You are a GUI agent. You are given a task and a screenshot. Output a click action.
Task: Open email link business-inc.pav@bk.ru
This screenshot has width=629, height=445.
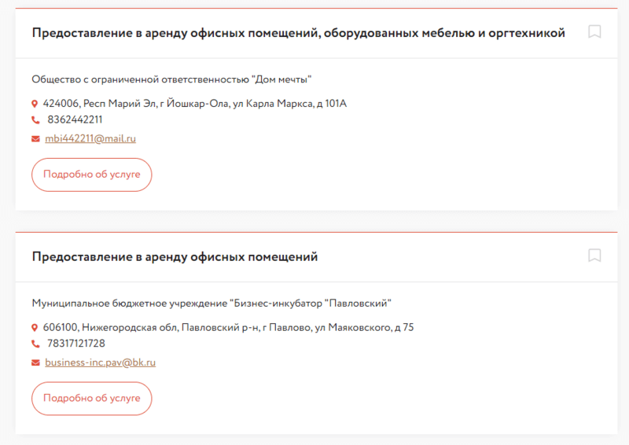click(x=101, y=362)
